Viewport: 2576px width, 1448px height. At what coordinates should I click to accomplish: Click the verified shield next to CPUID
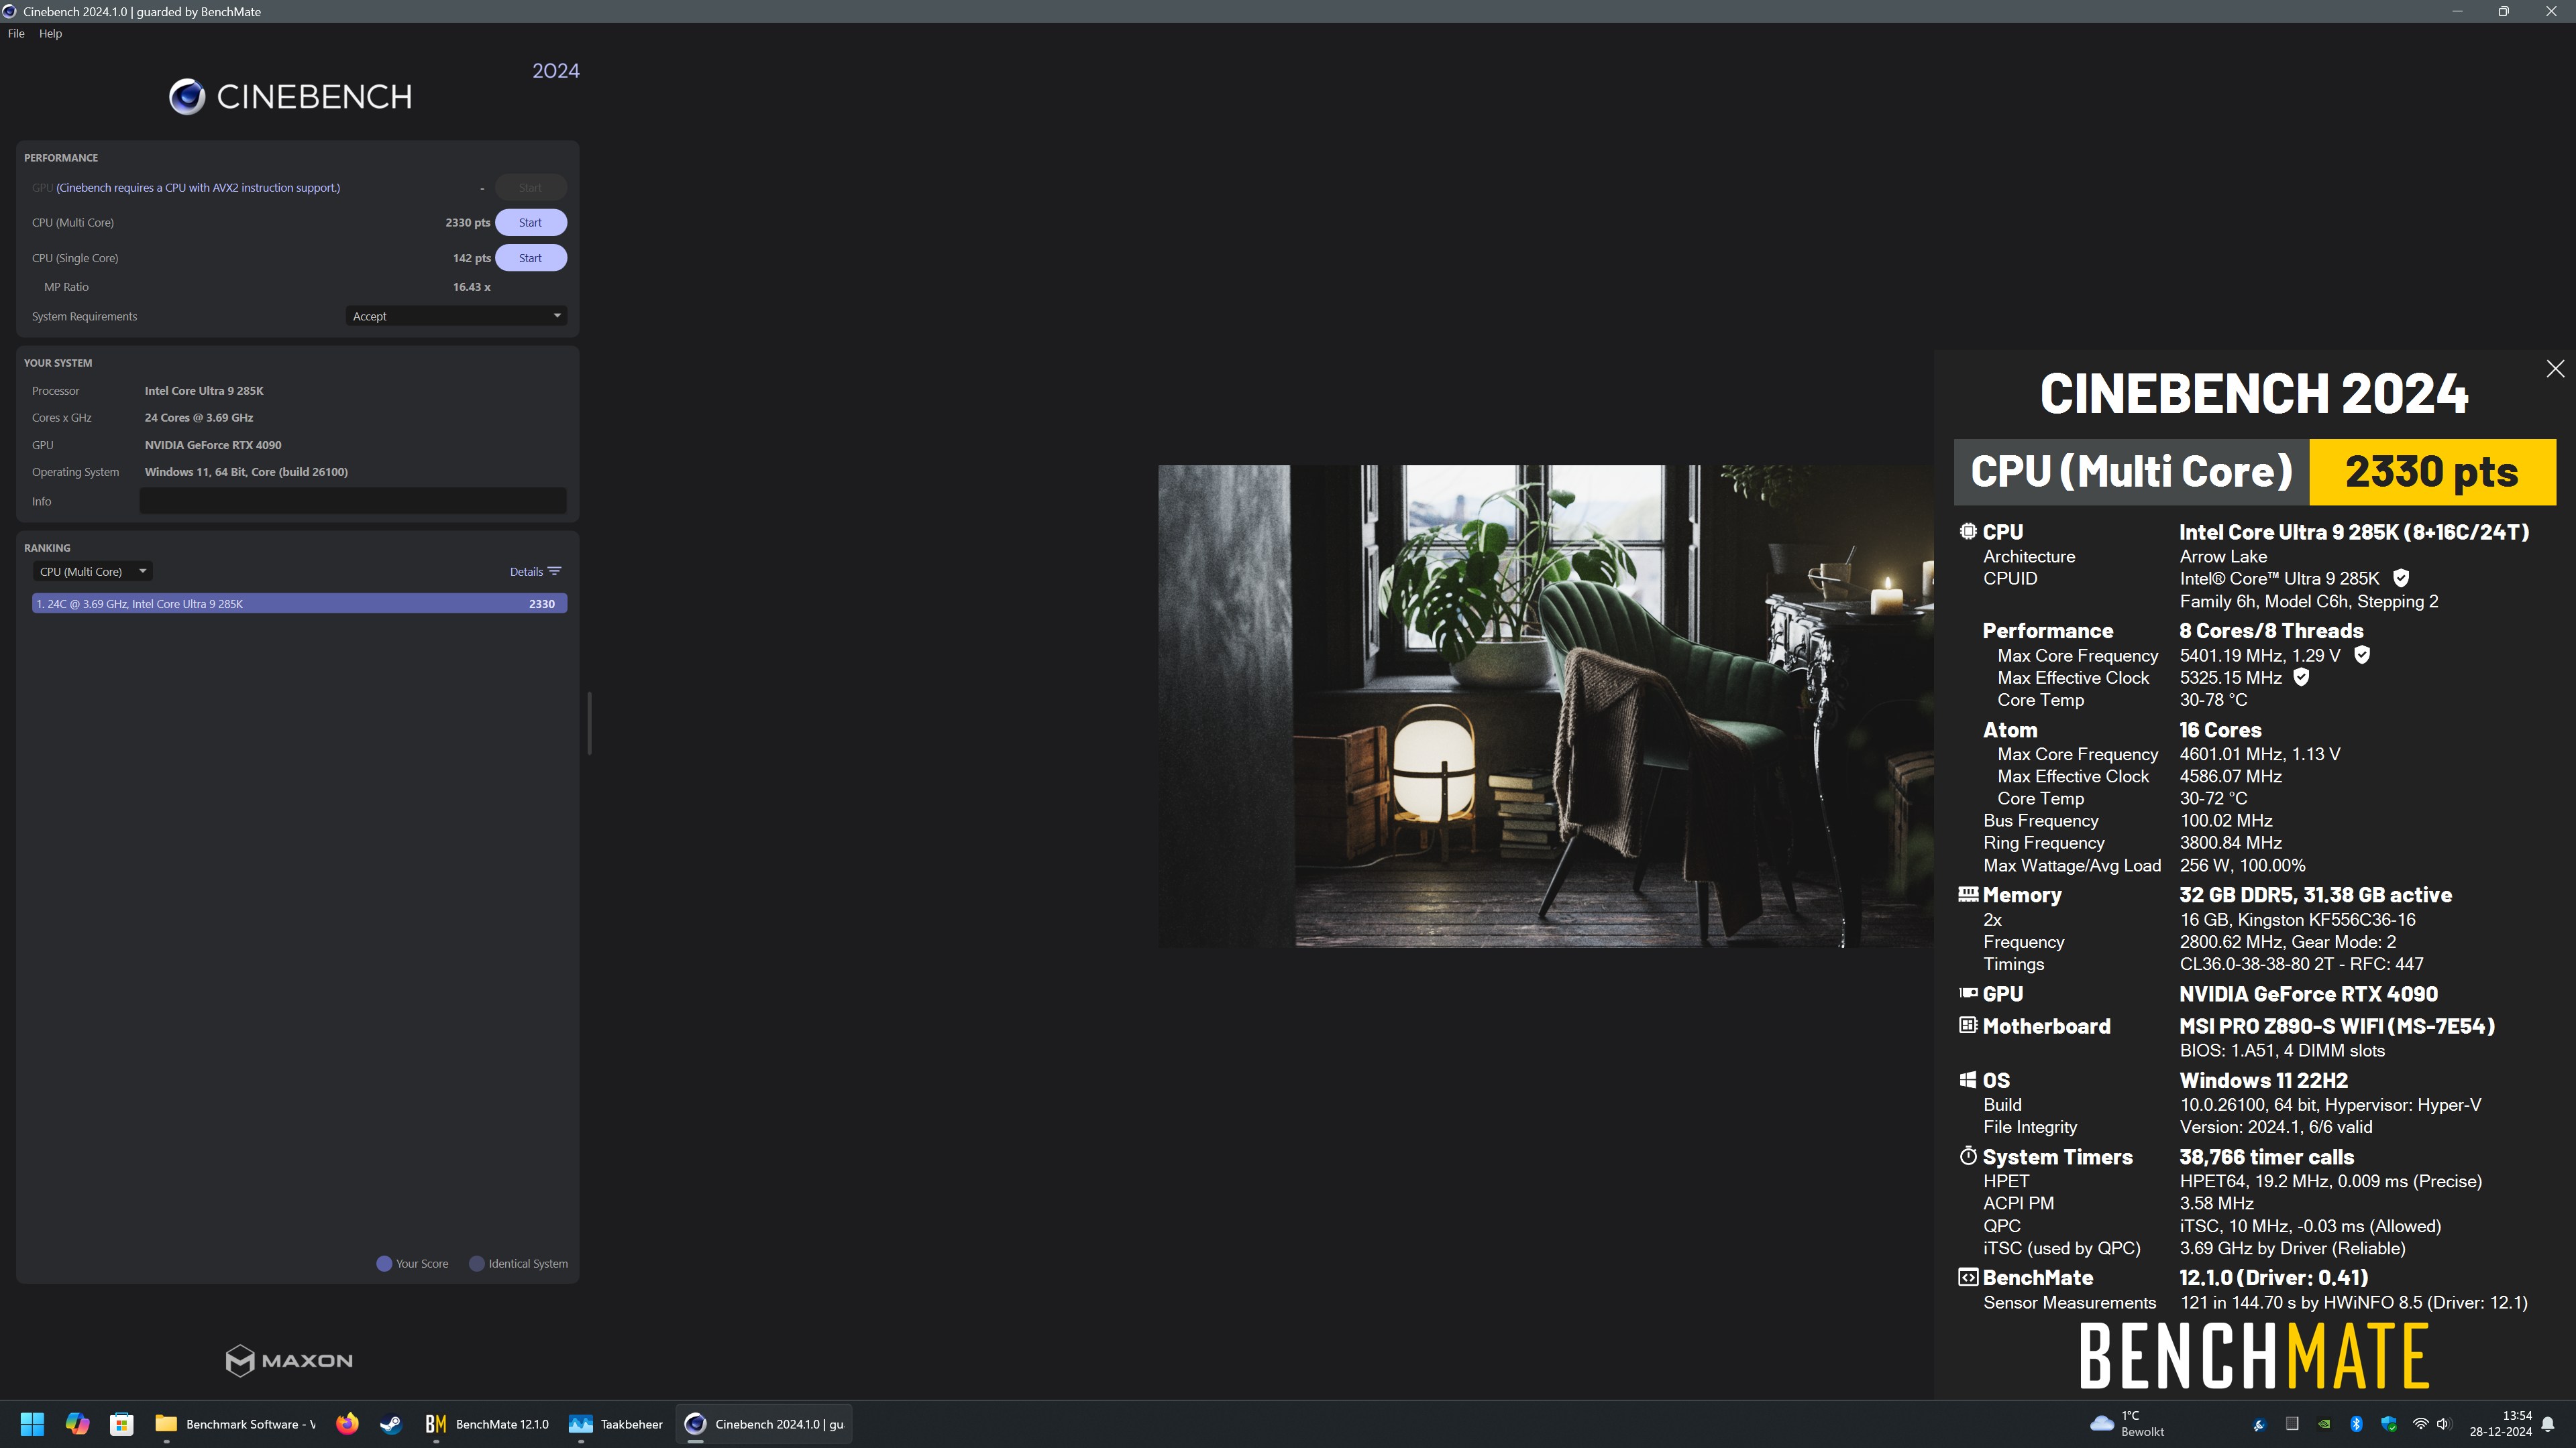2401,578
